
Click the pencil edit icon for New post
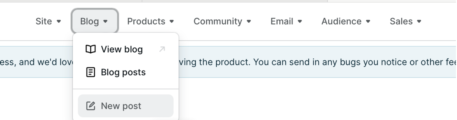pyautogui.click(x=91, y=106)
